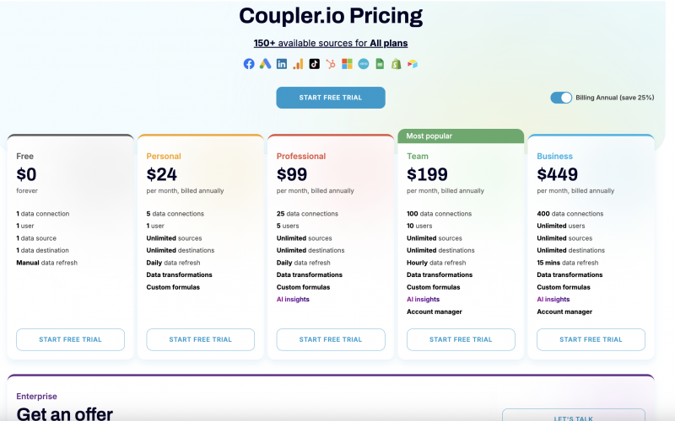Start free trial on the Business plan
The width and height of the screenshot is (675, 421).
coord(591,339)
